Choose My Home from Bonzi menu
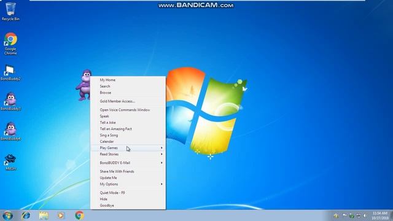The image size is (393, 221). click(x=128, y=80)
